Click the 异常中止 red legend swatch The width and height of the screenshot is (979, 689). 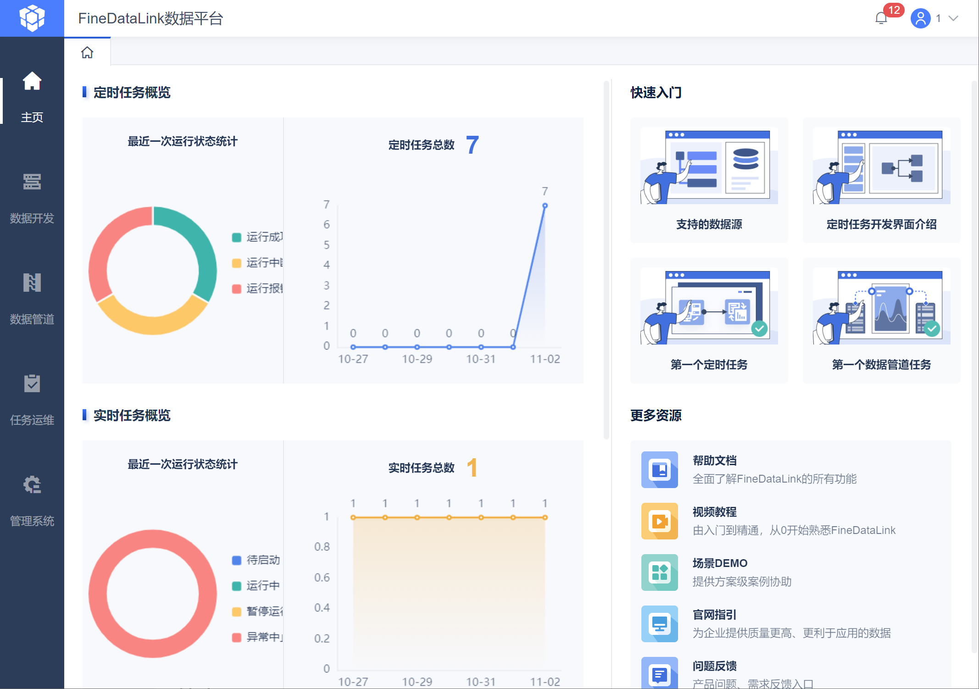coord(237,637)
